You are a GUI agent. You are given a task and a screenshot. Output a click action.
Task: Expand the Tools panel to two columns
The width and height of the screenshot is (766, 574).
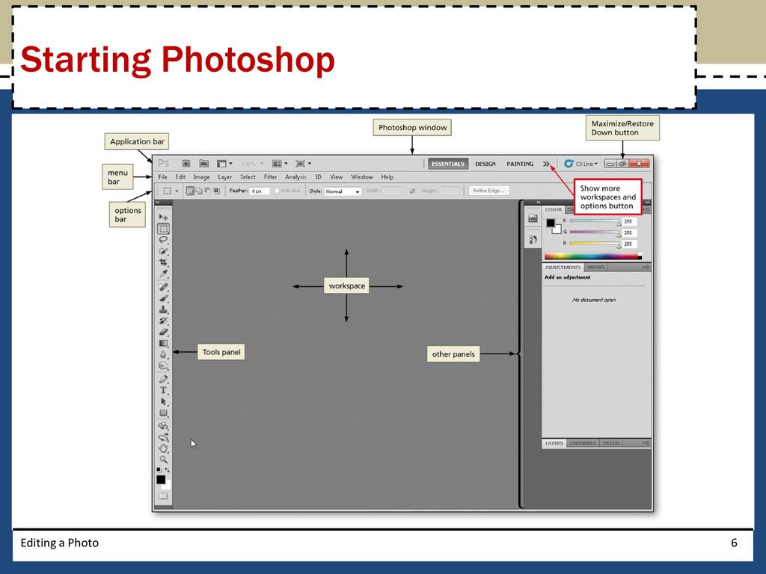click(x=157, y=202)
